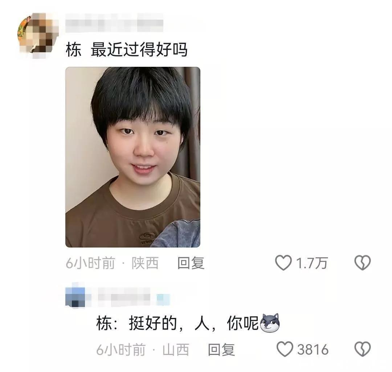
Task: Like the reply with 3816 likes
Action: pyautogui.click(x=285, y=349)
